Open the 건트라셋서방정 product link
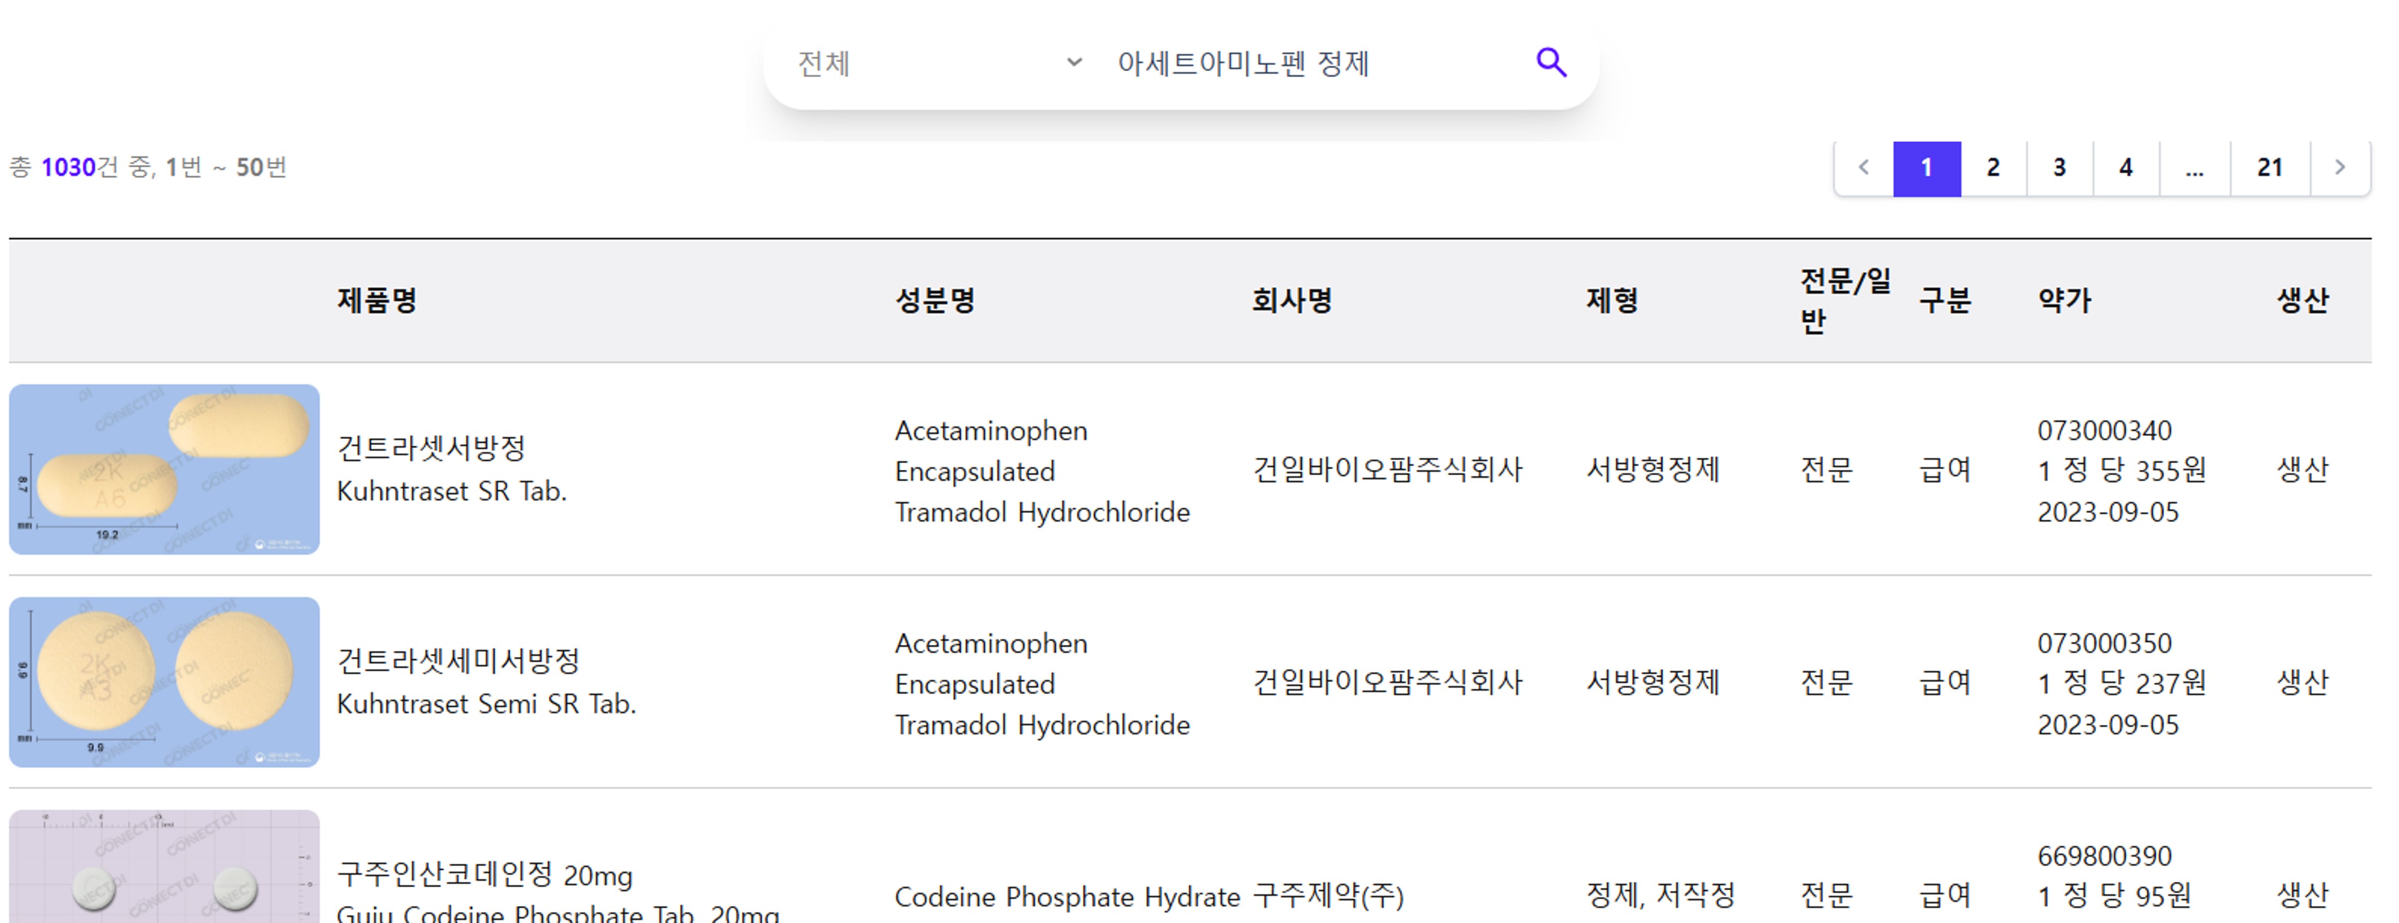2399x923 pixels. [431, 449]
